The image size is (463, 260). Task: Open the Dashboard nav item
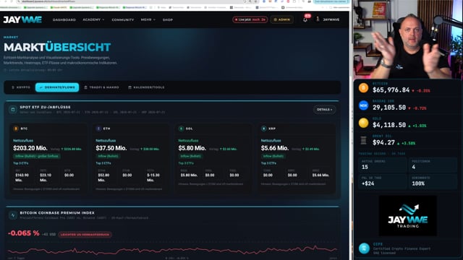point(64,19)
